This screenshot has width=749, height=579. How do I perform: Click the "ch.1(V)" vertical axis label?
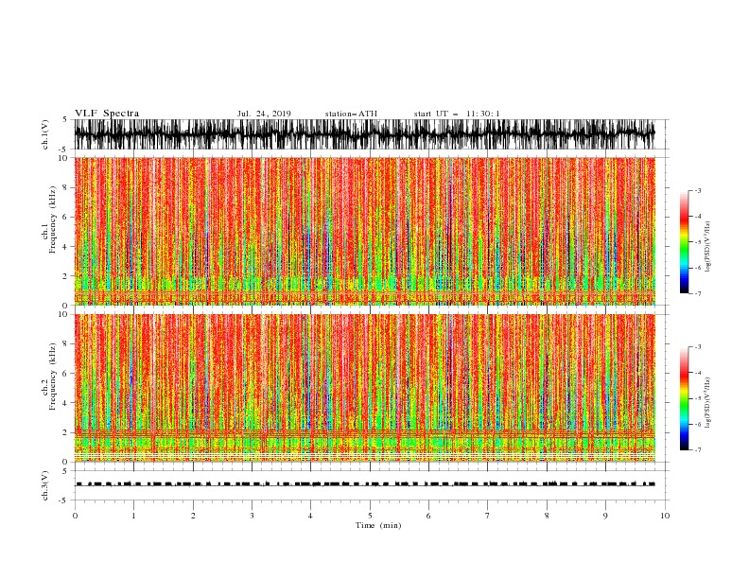click(45, 134)
